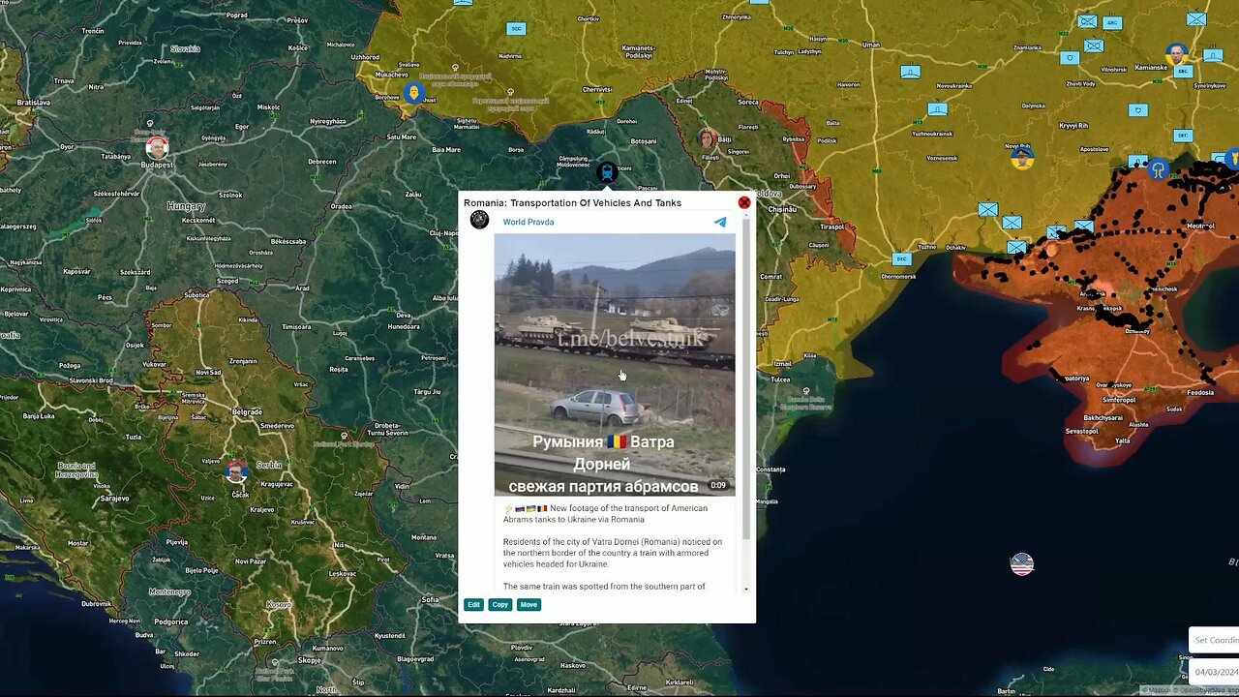The width and height of the screenshot is (1239, 697).
Task: Click the train marker near Campulung Moldovenesc
Action: tap(607, 172)
